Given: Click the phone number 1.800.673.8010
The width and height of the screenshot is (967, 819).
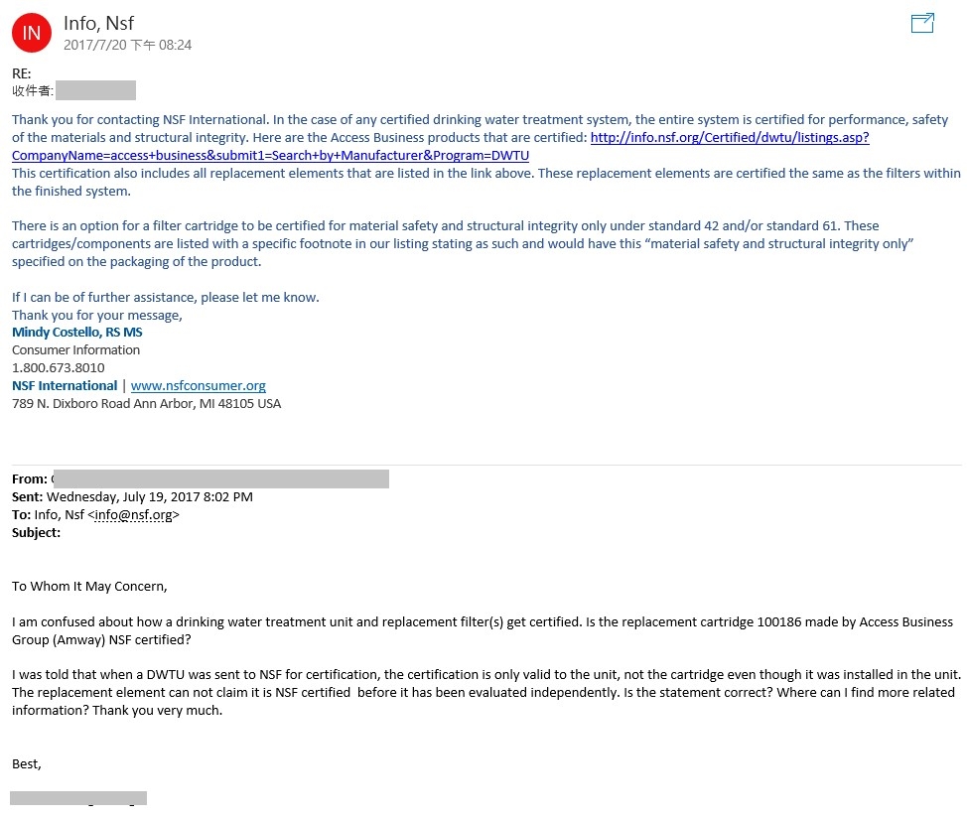Looking at the screenshot, I should [58, 368].
